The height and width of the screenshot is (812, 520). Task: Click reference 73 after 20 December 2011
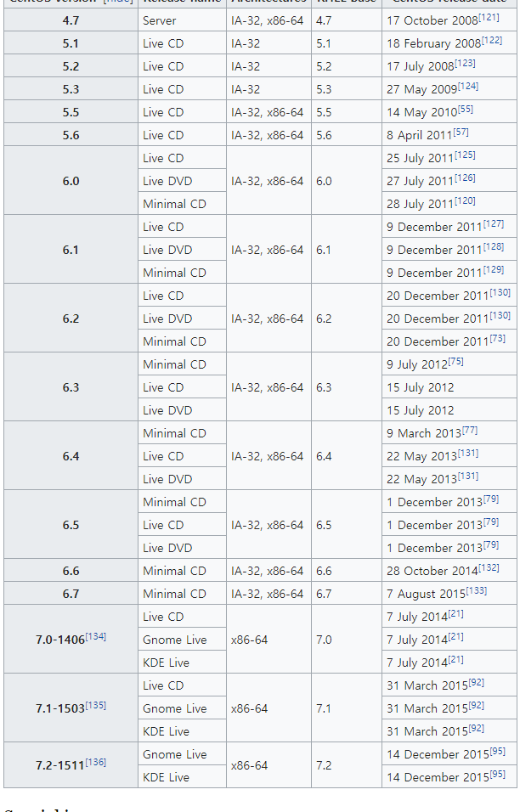tap(497, 338)
